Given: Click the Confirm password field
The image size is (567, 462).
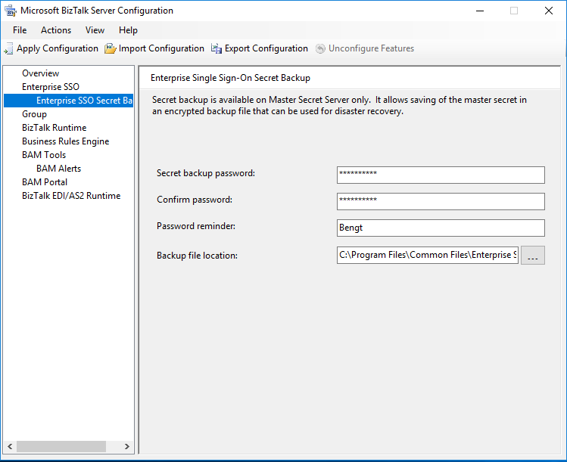Looking at the screenshot, I should [x=441, y=201].
